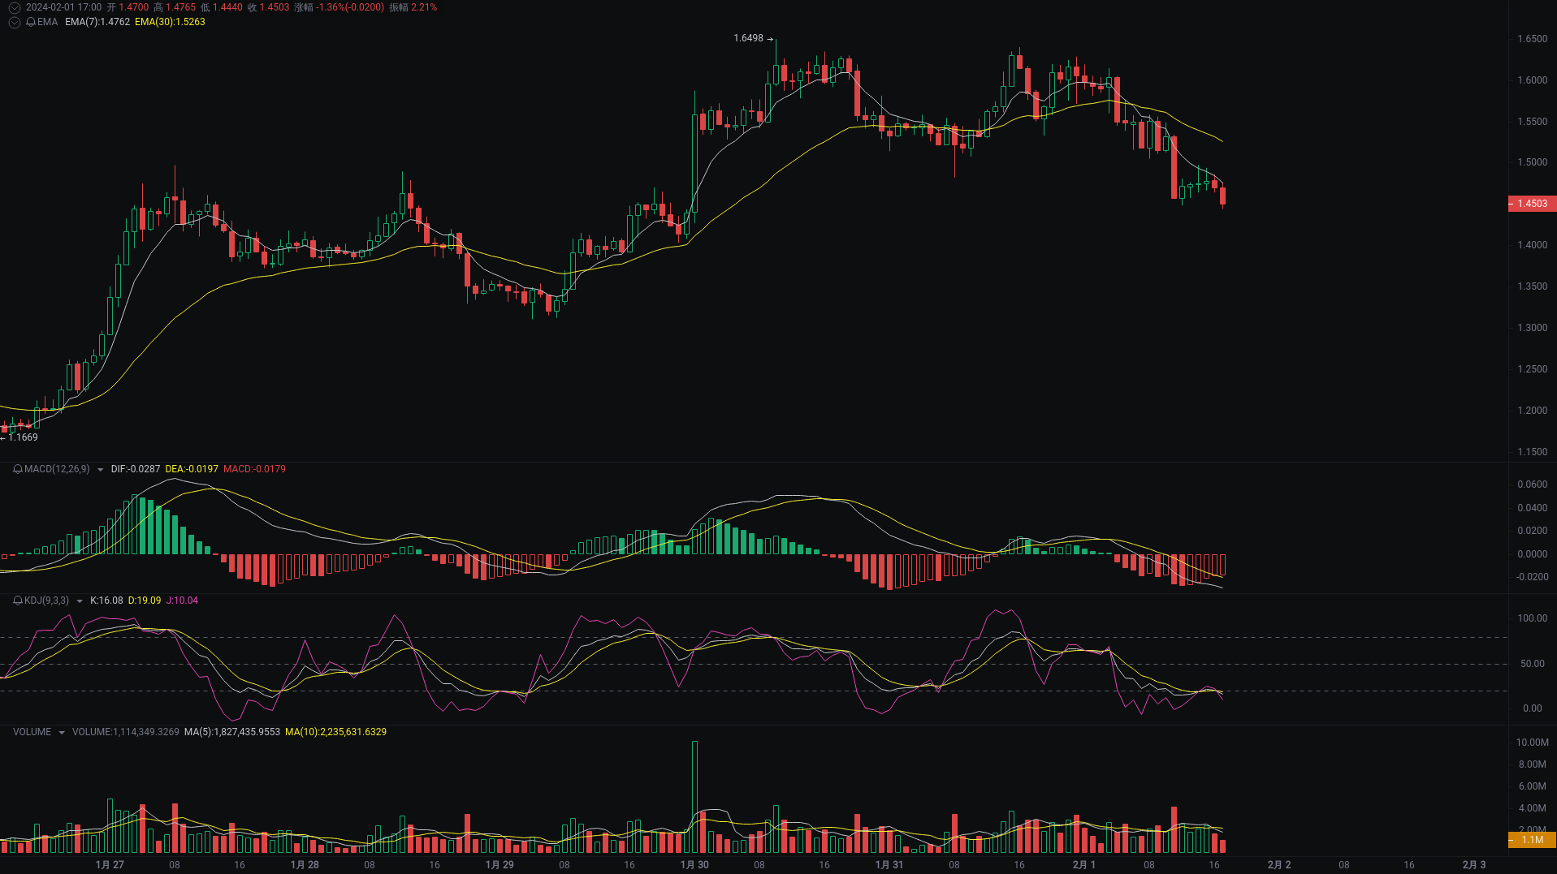The width and height of the screenshot is (1557, 874).
Task: Click the orange 1.1M volume tag
Action: coord(1532,840)
